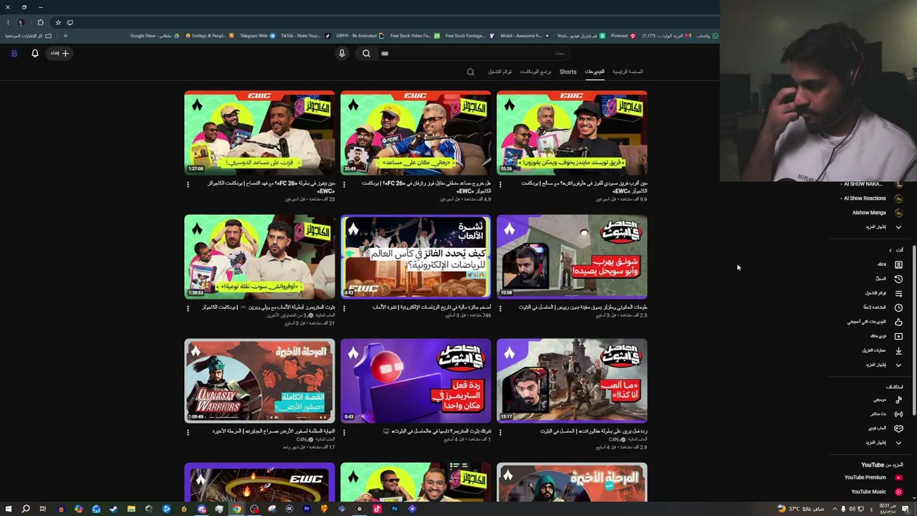This screenshot has height=516, width=917.
Task: Open Downloads (عمليات التنزيل) in the sidebar
Action: click(x=881, y=350)
